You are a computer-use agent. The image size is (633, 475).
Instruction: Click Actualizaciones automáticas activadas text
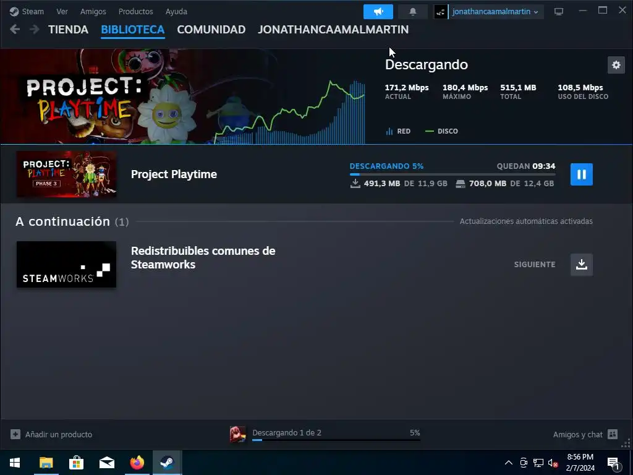coord(526,221)
